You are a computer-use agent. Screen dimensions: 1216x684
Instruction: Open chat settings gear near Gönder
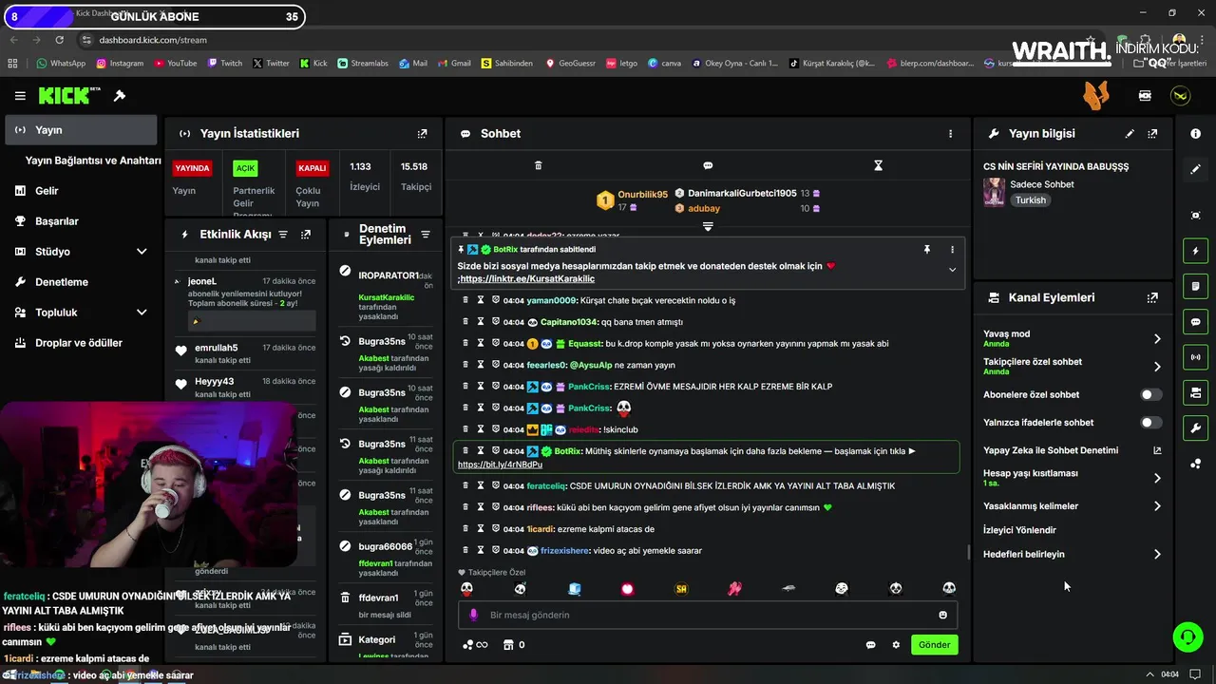(896, 645)
